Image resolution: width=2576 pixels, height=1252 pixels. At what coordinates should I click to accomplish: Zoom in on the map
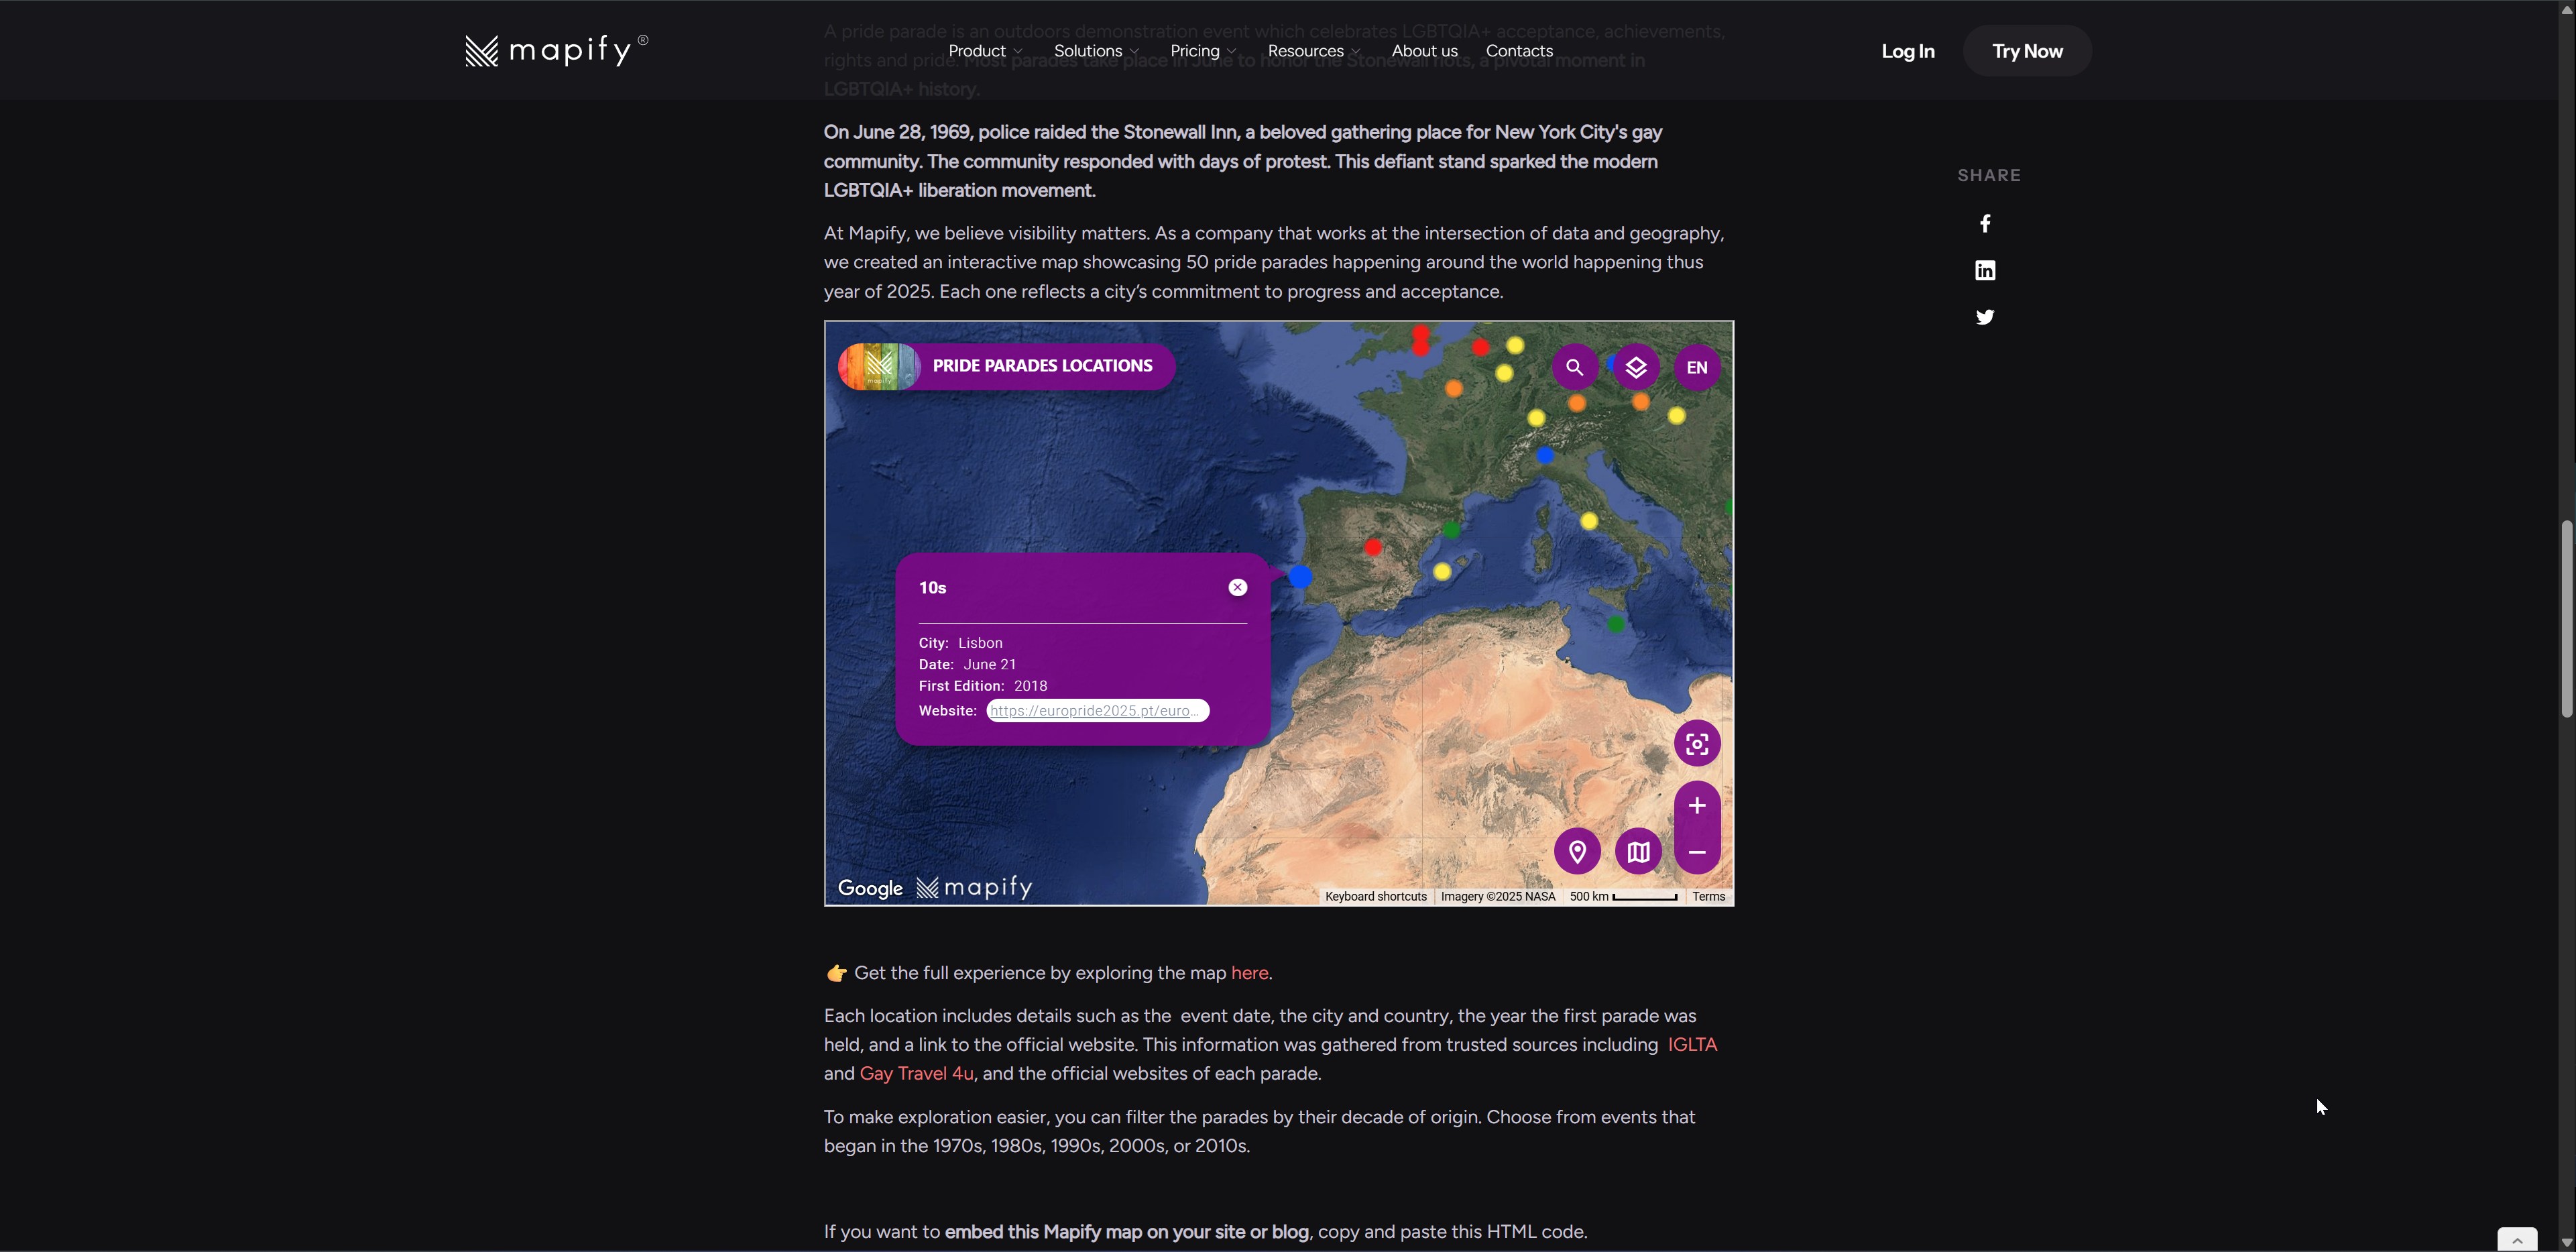click(1697, 806)
